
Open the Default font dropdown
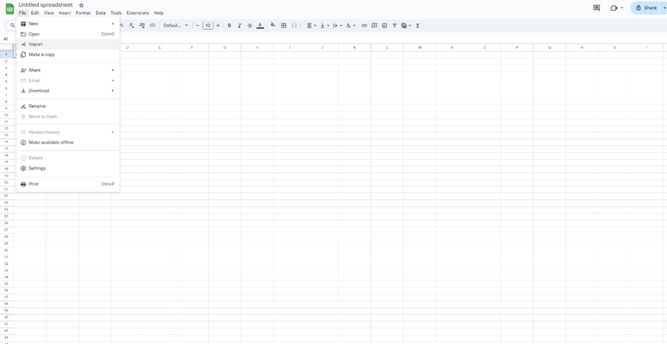pos(175,26)
